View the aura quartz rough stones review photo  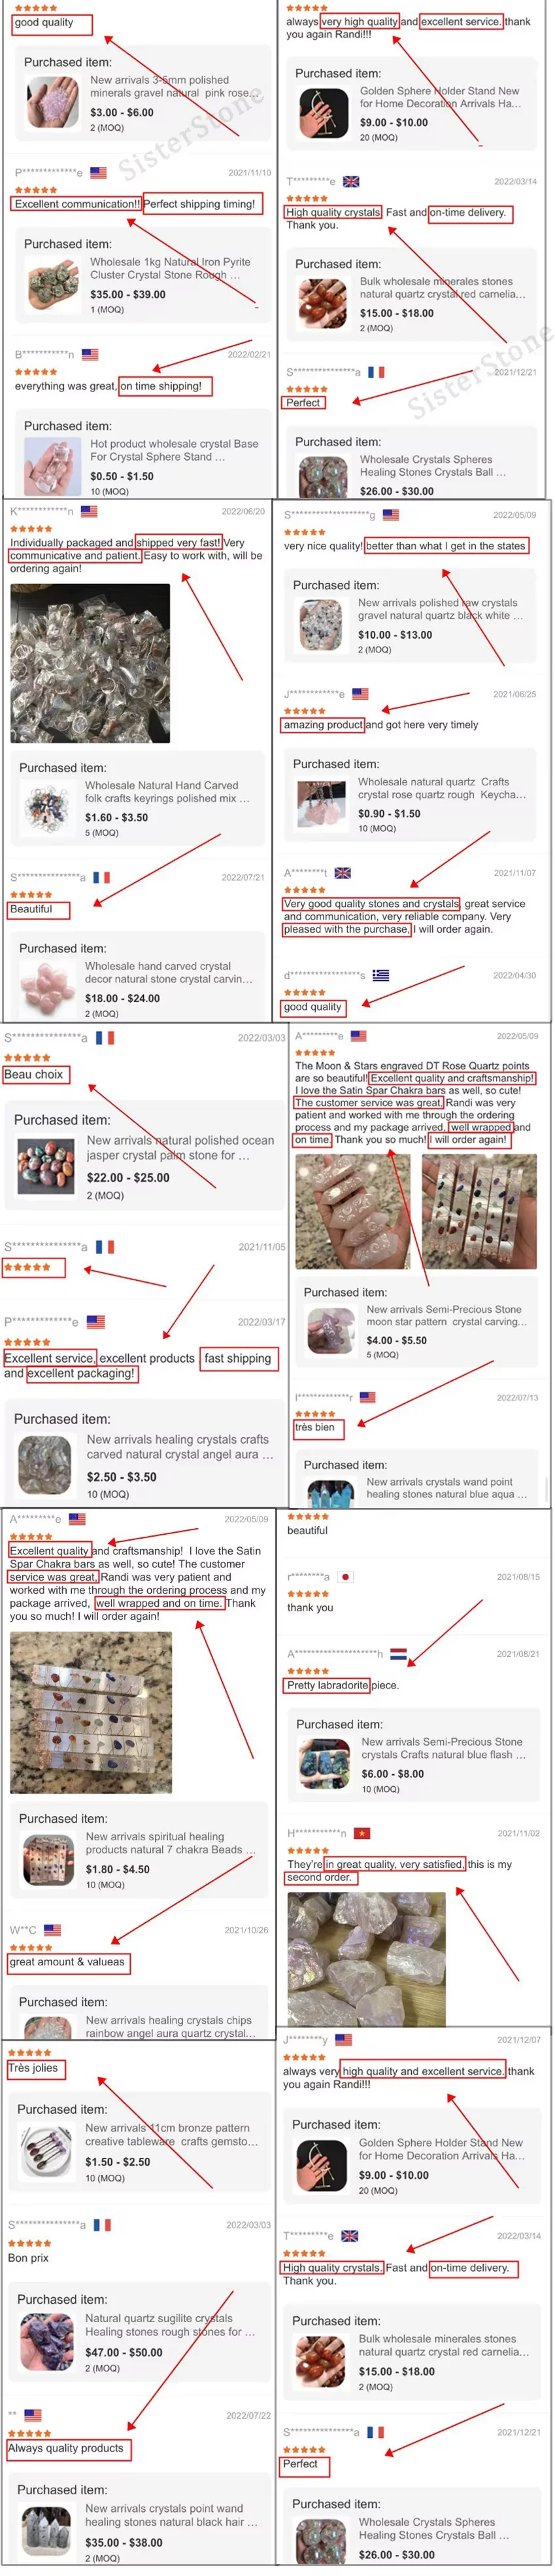point(354,1958)
